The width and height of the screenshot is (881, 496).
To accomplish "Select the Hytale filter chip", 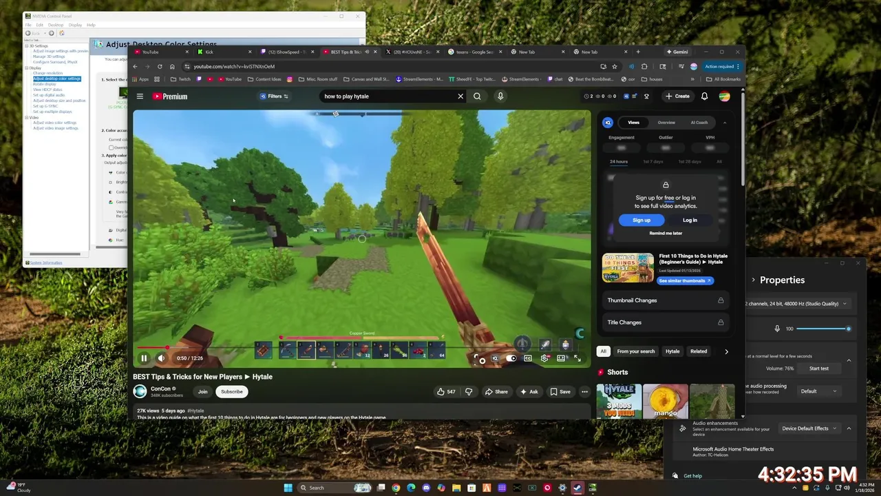I will click(x=672, y=351).
